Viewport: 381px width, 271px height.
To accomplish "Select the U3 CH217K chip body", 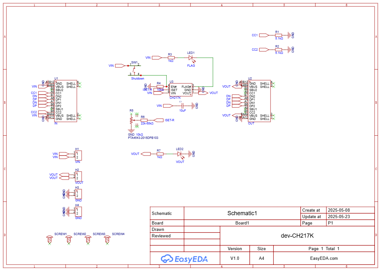I will 181,90.
